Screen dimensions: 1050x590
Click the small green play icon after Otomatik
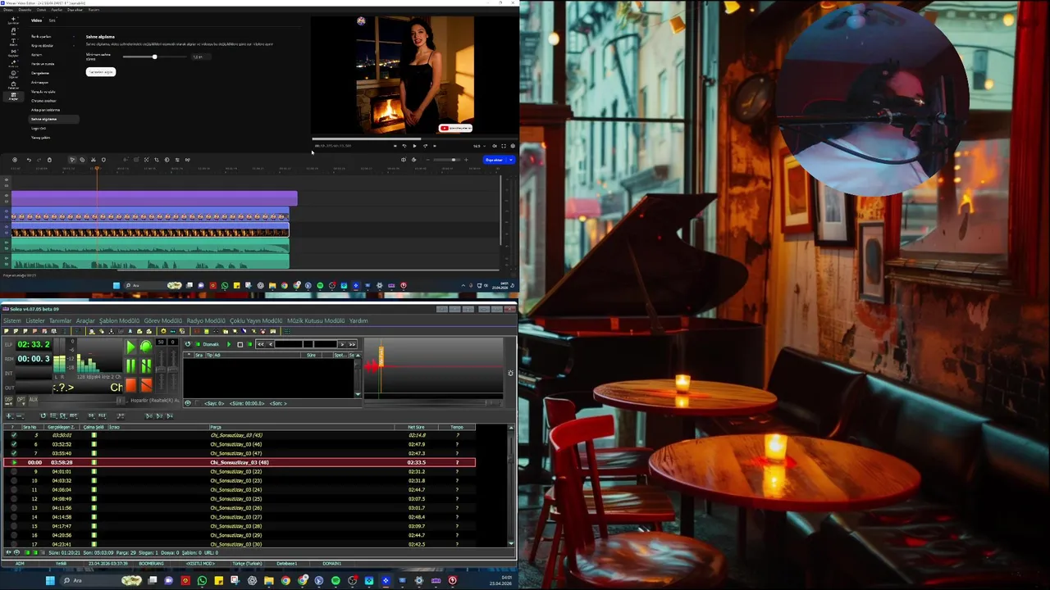tap(229, 344)
